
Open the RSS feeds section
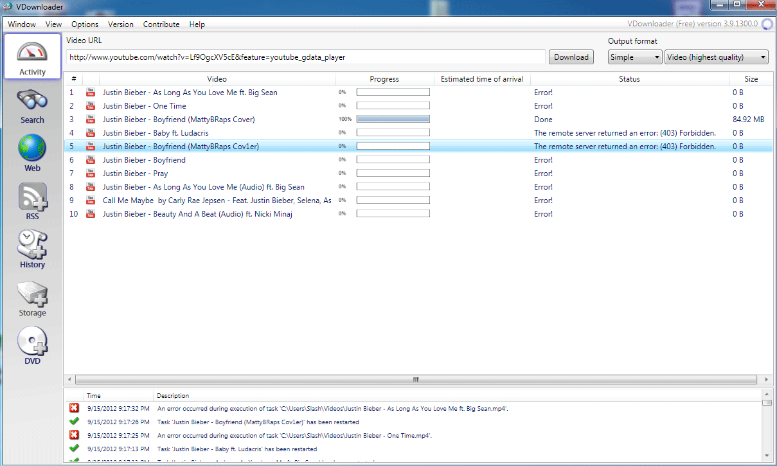point(31,200)
